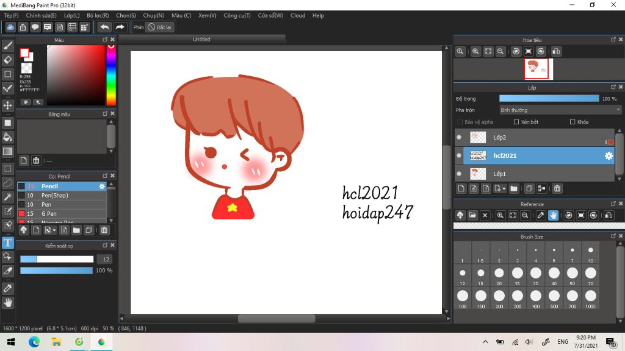Undock the Màu panel
The width and height of the screenshot is (625, 351).
click(x=105, y=40)
